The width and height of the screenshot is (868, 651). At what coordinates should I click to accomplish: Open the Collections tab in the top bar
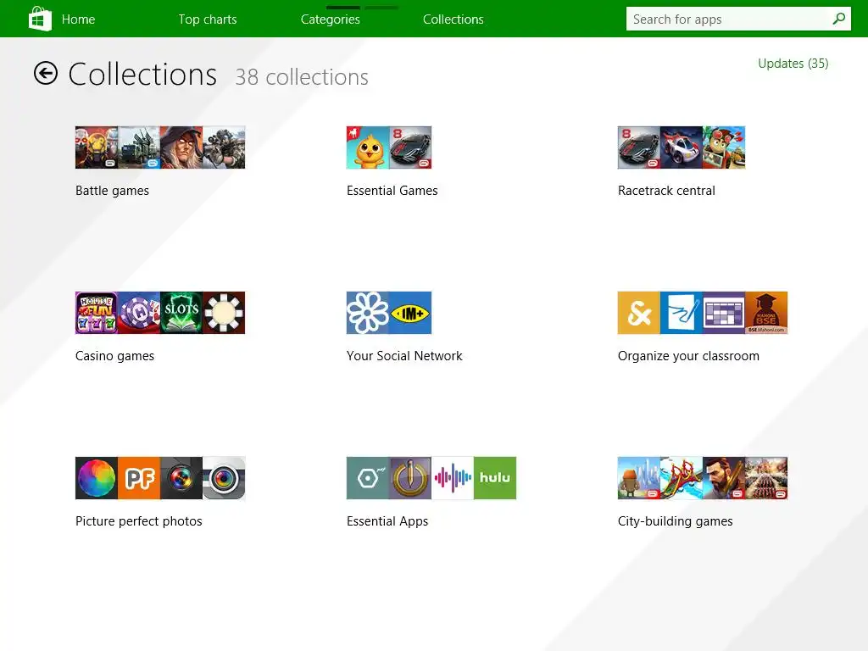[x=453, y=19]
